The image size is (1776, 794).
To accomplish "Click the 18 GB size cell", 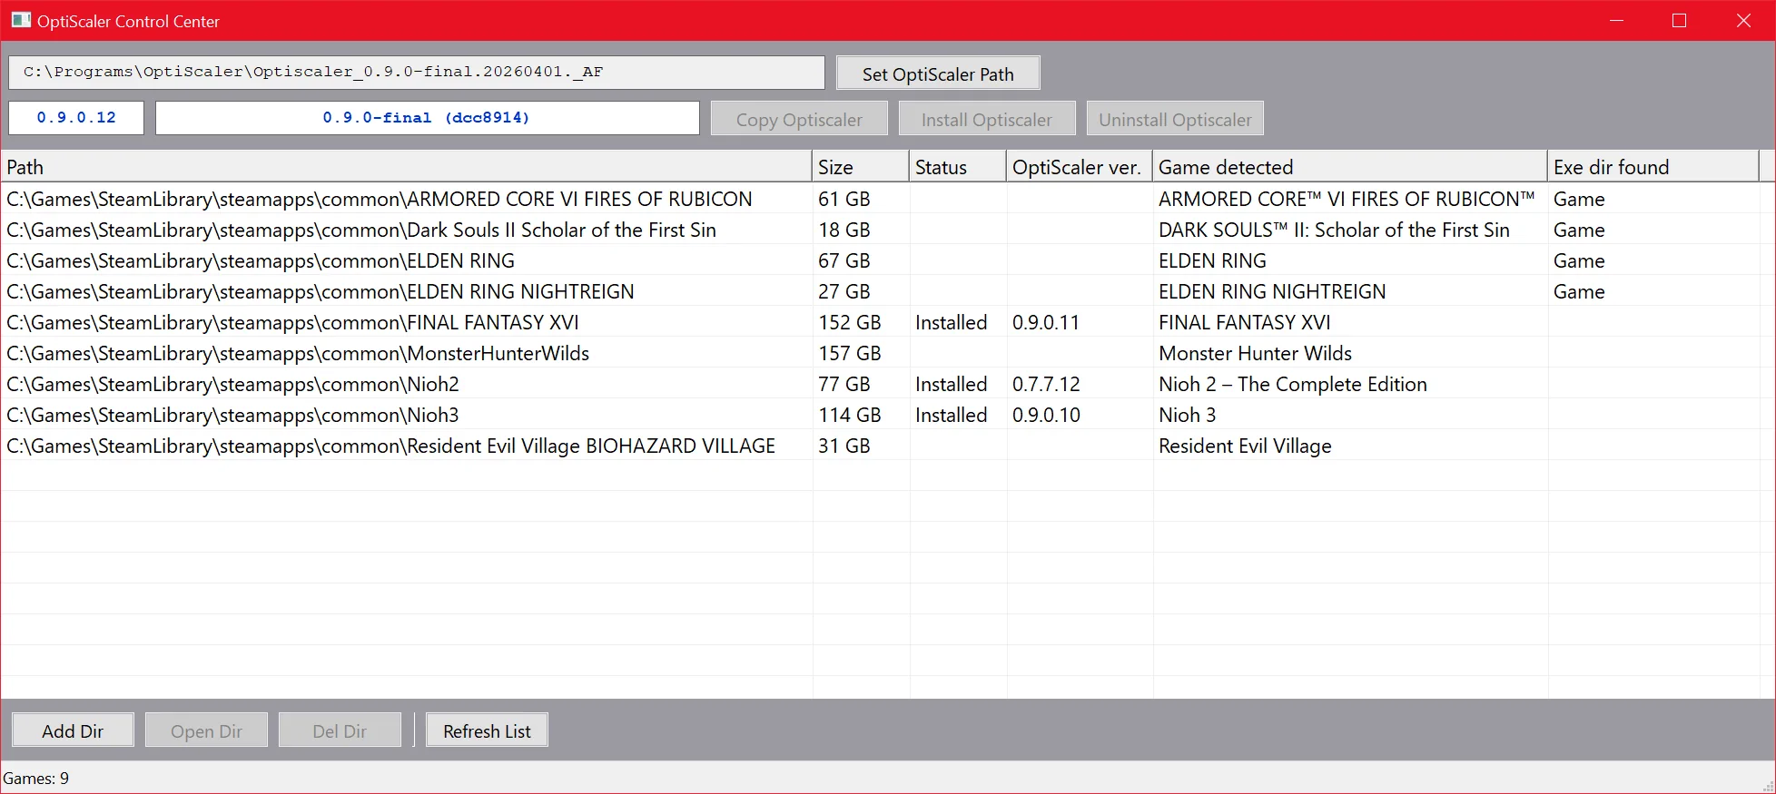I will point(844,230).
